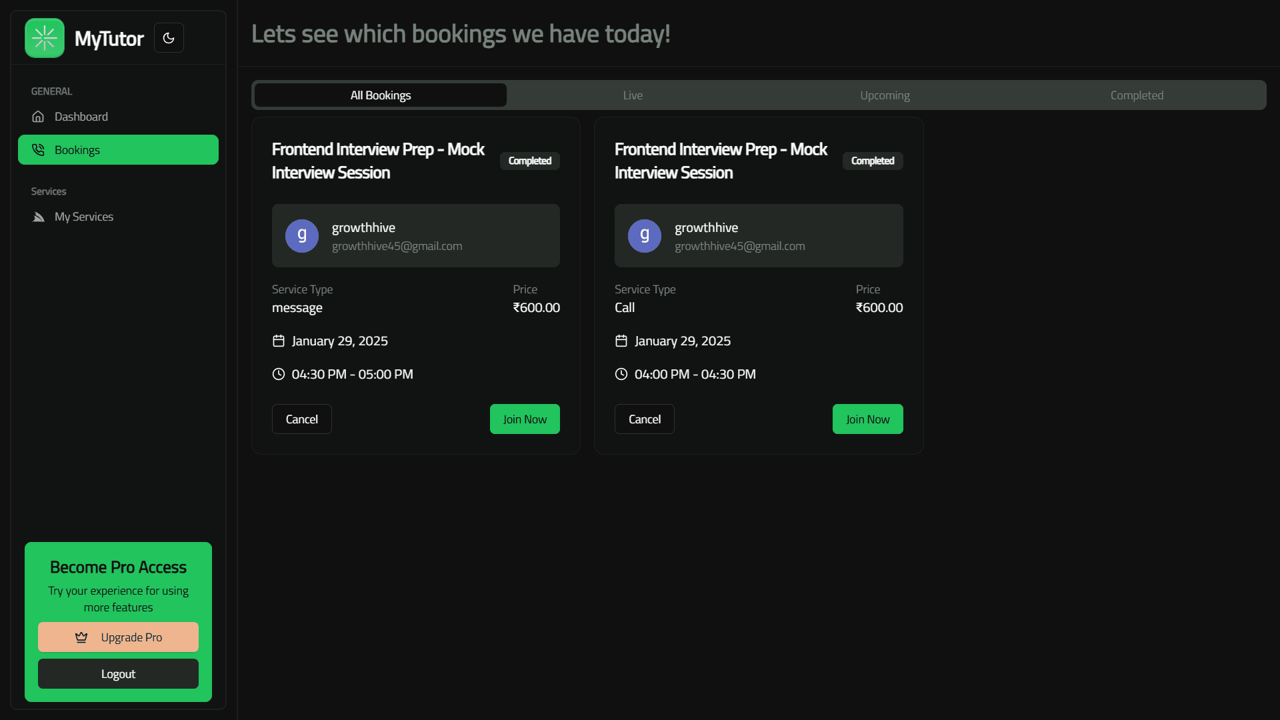Open Dashboard in the sidebar
Screen dimensions: 1280x720
(x=118, y=117)
